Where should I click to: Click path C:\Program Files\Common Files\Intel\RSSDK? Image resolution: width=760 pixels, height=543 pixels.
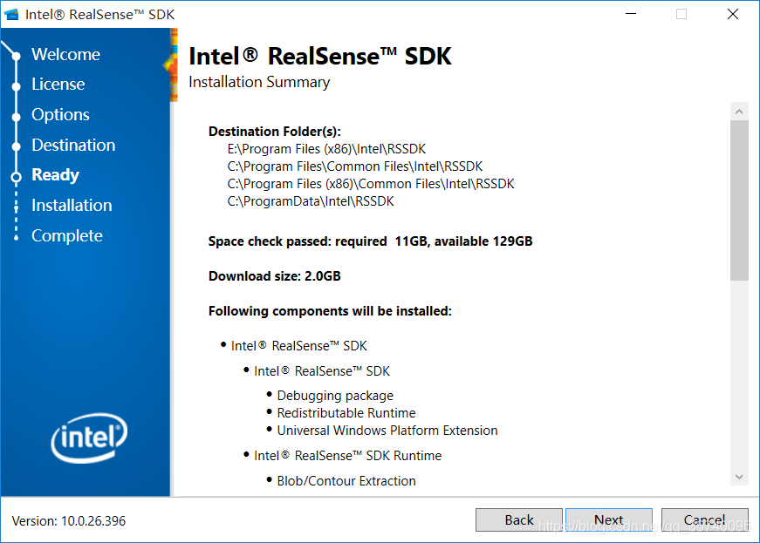click(355, 166)
